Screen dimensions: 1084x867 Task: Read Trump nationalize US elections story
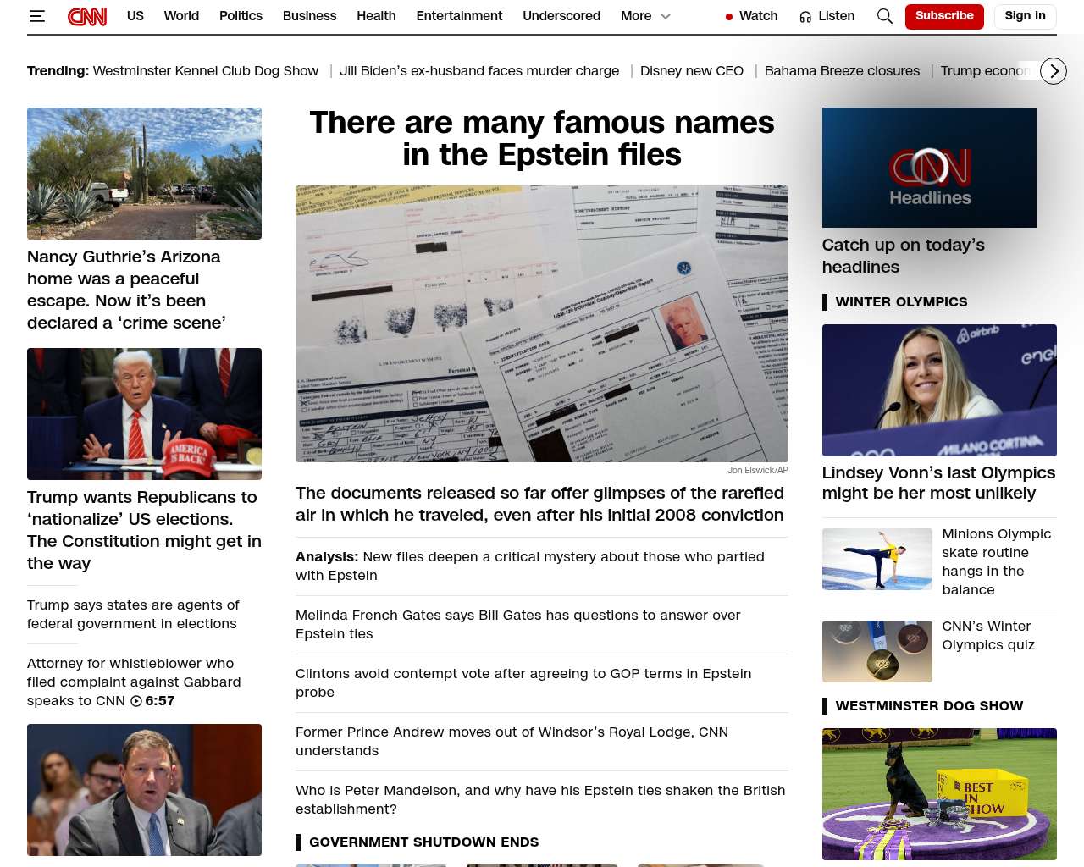(144, 530)
